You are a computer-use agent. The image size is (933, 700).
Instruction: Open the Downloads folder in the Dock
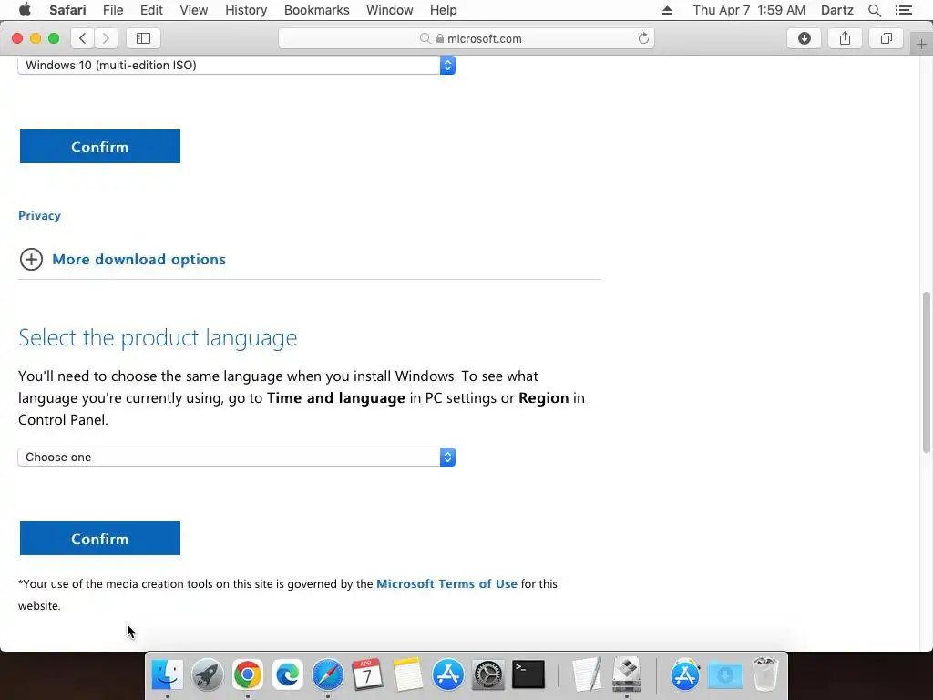[724, 675]
